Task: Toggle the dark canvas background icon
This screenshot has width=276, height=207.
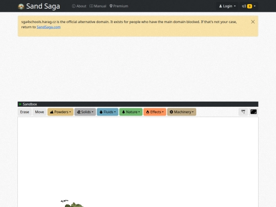Action: point(254,112)
